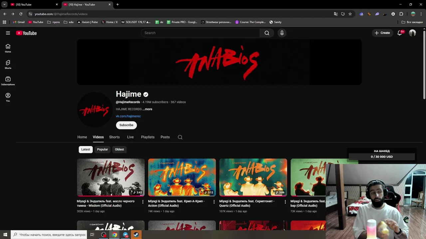The height and width of the screenshot is (239, 426).
Task: Open options menu for Wisdom video
Action: (143, 202)
